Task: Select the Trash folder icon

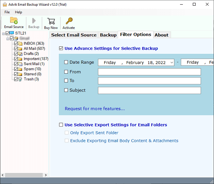Action: (21, 79)
